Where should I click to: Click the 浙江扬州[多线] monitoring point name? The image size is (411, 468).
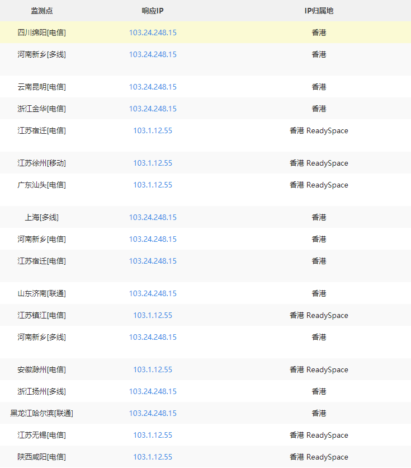coord(42,391)
